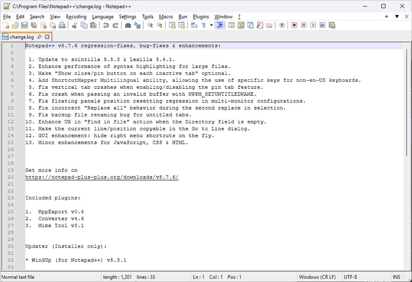412x282 pixels.
Task: Zoom out using the magnifier minus icon
Action: [159, 25]
